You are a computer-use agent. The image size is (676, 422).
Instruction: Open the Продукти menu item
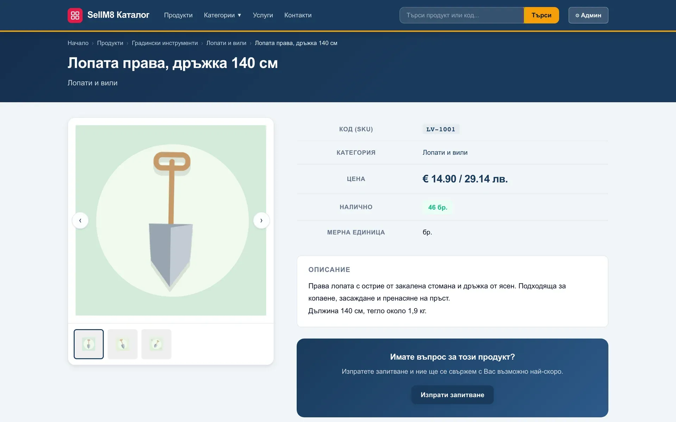[x=178, y=15]
